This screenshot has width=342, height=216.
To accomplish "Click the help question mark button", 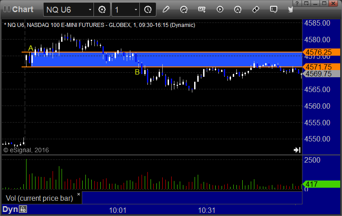I will [x=297, y=3].
